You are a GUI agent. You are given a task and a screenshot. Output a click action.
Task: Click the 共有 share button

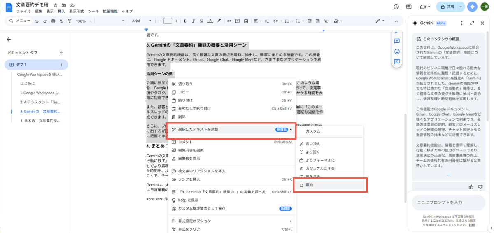447,7
